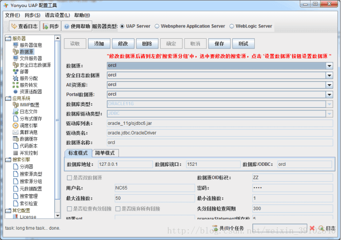Click the 测试 button
This screenshot has height=240, width=341.
[244, 43]
